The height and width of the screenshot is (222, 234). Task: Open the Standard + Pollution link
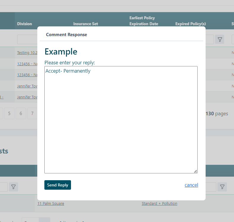[x=159, y=203]
